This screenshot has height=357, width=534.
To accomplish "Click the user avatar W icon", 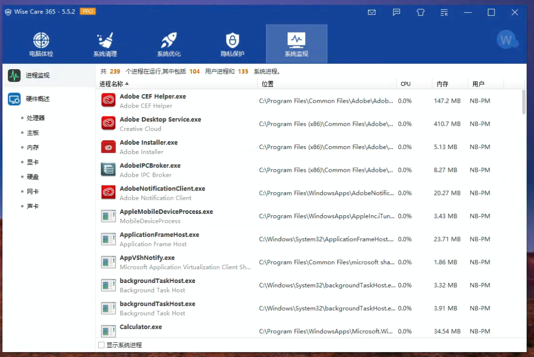I will (507, 40).
